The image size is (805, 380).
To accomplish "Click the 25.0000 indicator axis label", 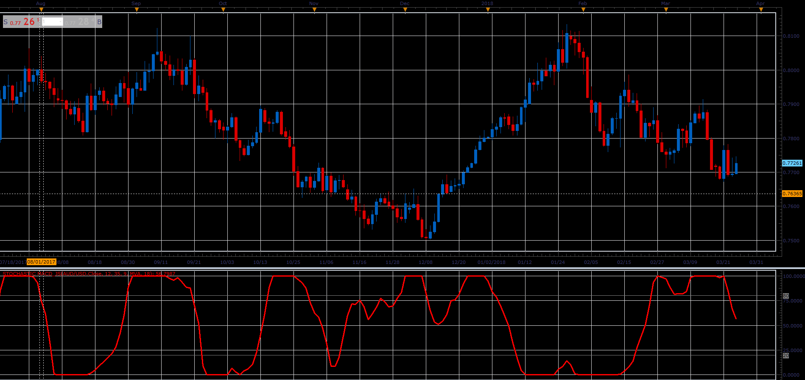I will coord(793,350).
